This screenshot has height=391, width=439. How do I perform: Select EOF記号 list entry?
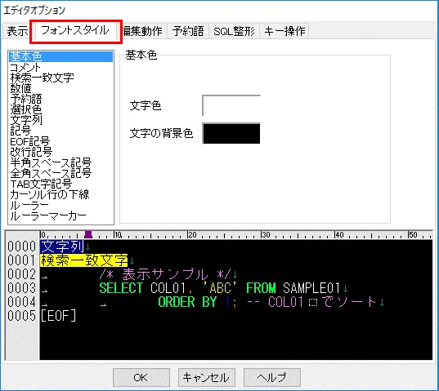click(x=61, y=141)
